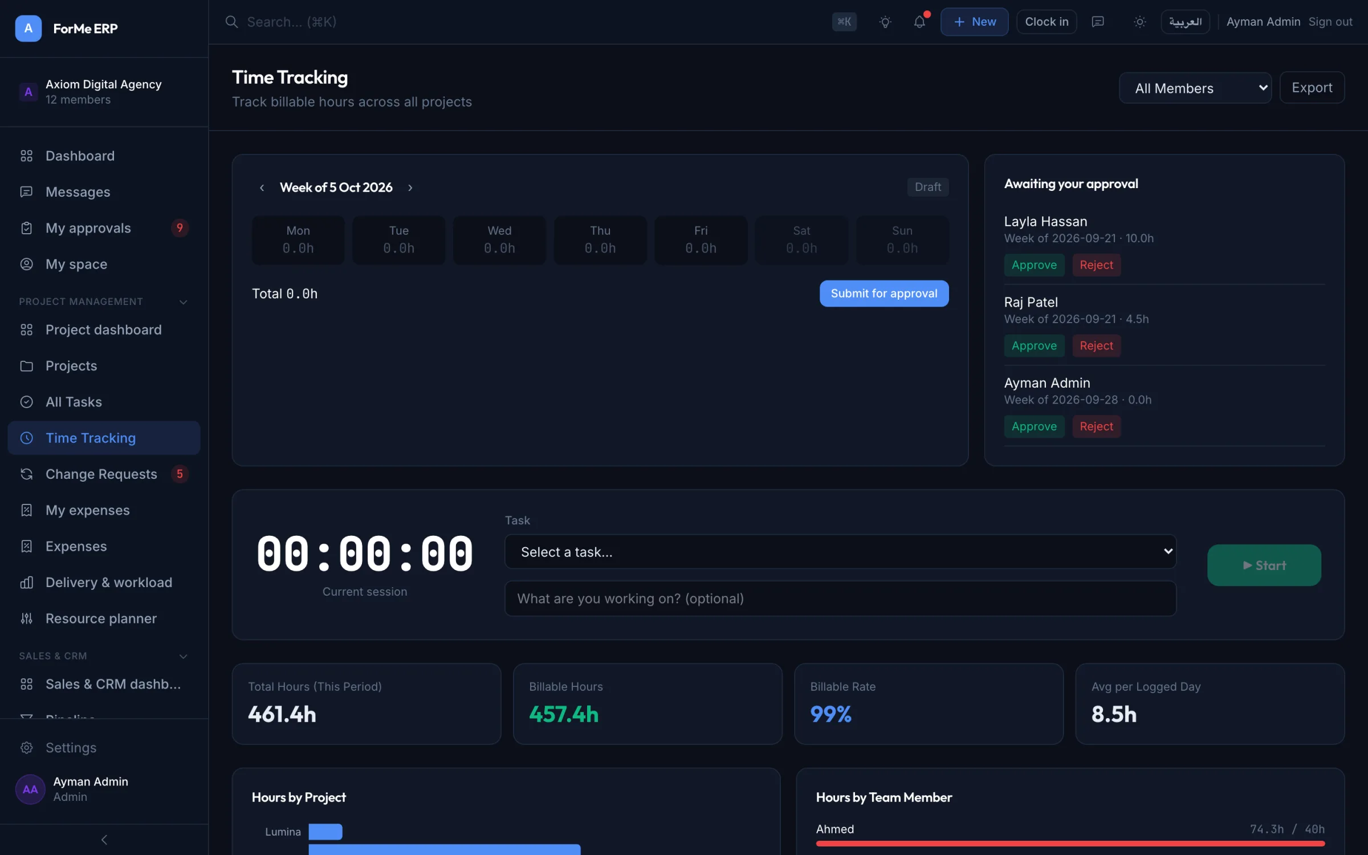The height and width of the screenshot is (855, 1368).
Task: Click the Clock in button
Action: (x=1047, y=22)
